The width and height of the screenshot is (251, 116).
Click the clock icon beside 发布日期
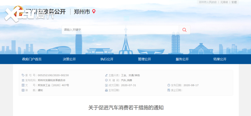[169, 85]
